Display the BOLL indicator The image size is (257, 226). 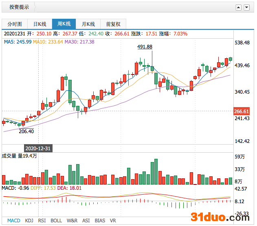pyautogui.click(x=56, y=221)
